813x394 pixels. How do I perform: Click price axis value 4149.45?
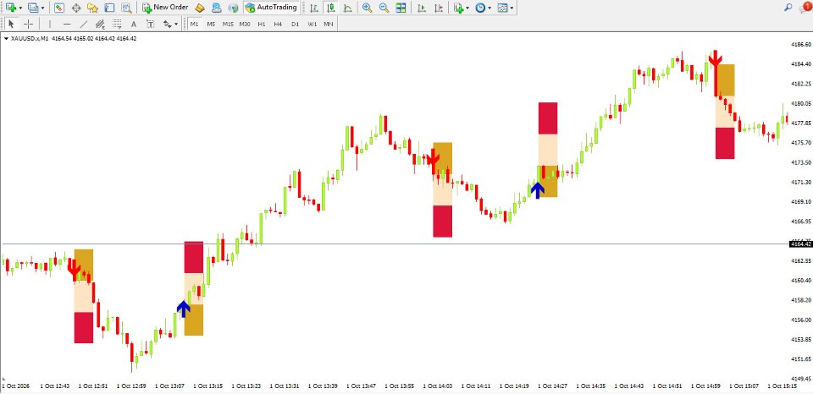801,379
